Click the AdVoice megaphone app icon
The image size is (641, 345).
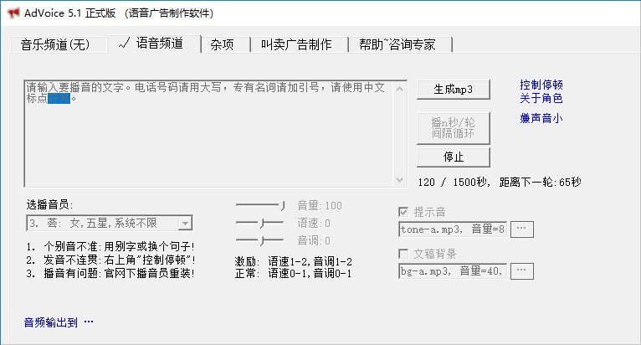[x=13, y=13]
